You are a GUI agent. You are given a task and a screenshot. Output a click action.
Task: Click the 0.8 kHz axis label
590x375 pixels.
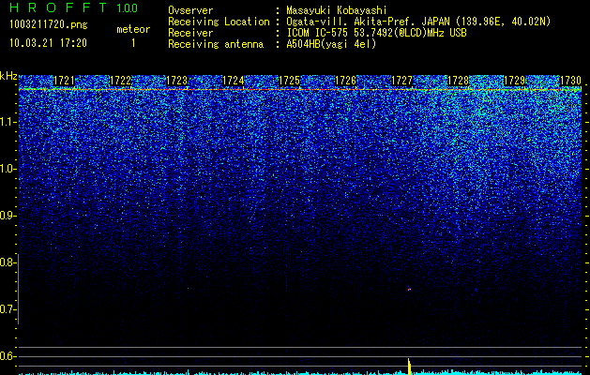[x=8, y=262]
